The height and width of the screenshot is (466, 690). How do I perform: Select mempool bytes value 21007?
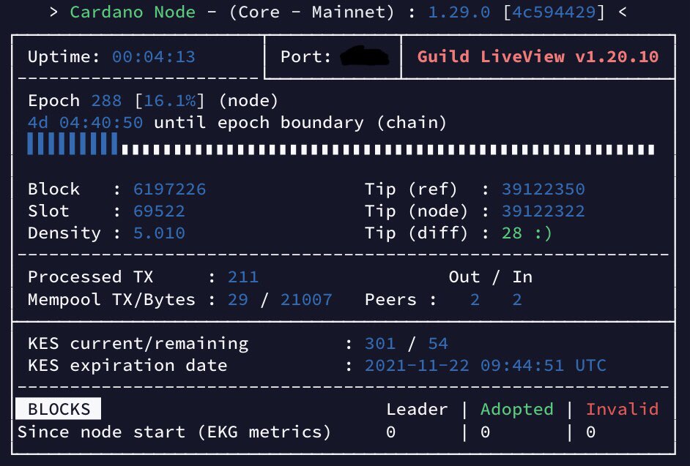[x=306, y=300]
